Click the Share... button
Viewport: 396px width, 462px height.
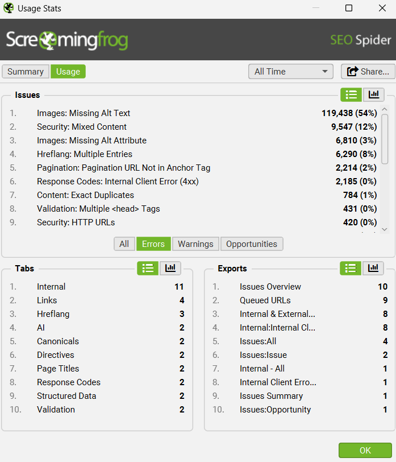click(x=368, y=72)
